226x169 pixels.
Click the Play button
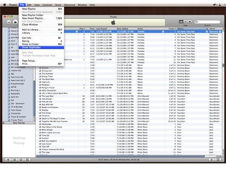tap(15, 22)
